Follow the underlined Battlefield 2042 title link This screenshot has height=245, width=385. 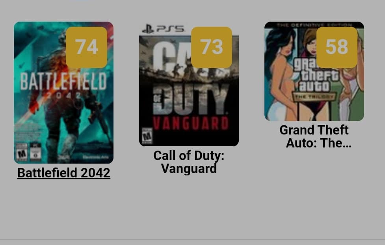[x=64, y=173]
